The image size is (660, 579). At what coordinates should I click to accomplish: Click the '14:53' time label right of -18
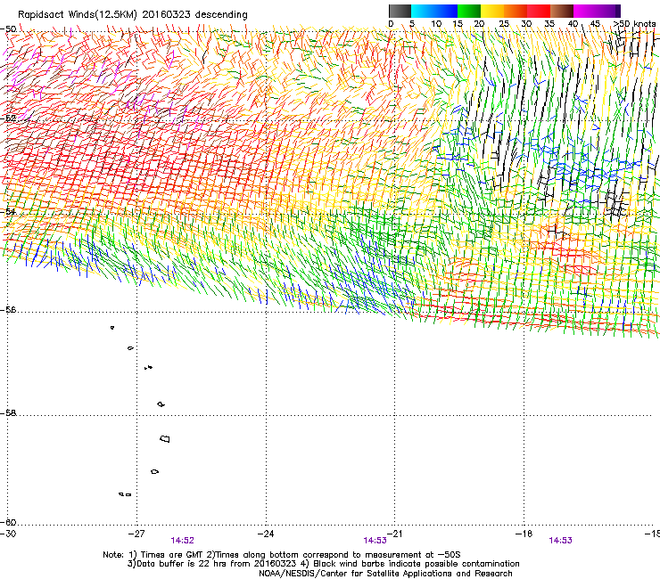point(561,541)
